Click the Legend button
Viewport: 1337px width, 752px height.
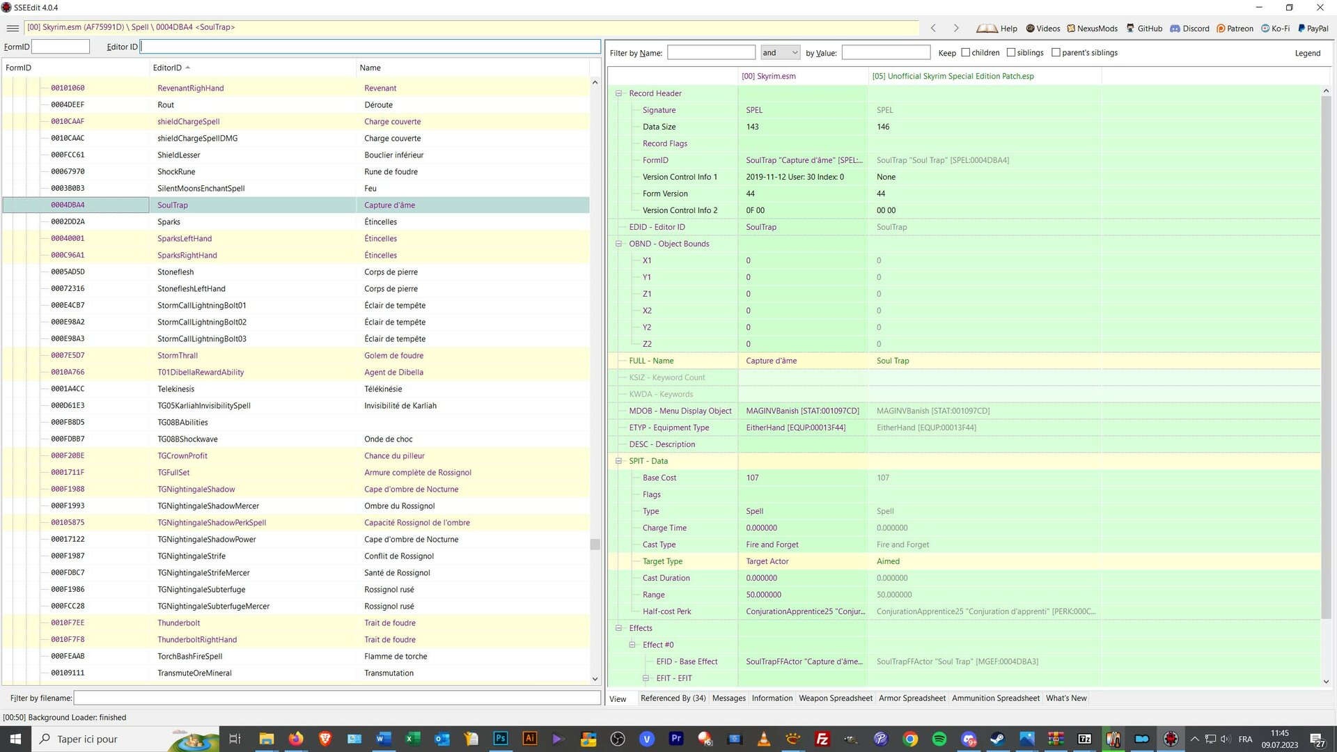(x=1307, y=53)
